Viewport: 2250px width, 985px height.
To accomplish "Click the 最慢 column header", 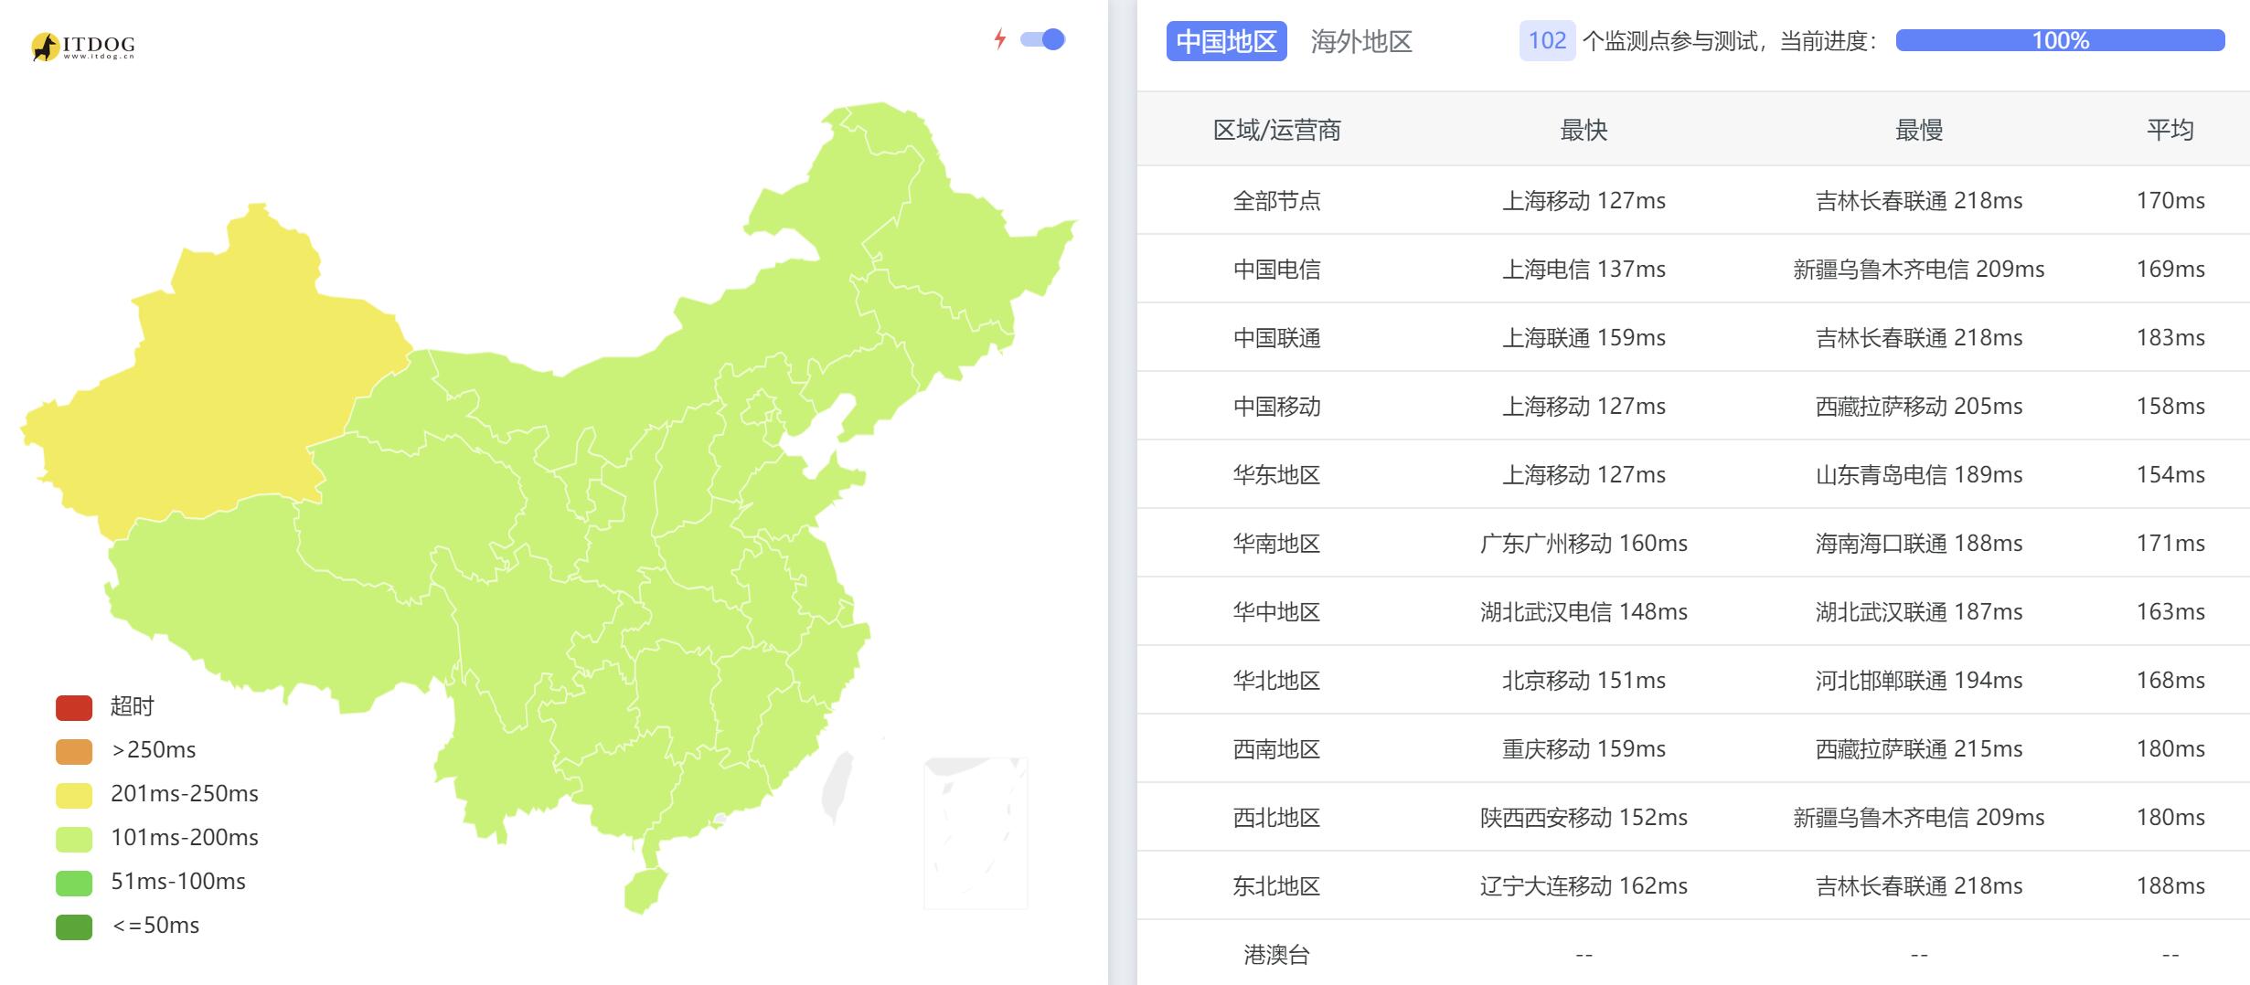I will [1919, 131].
